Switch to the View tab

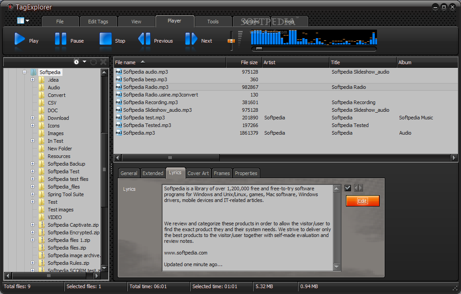(136, 22)
